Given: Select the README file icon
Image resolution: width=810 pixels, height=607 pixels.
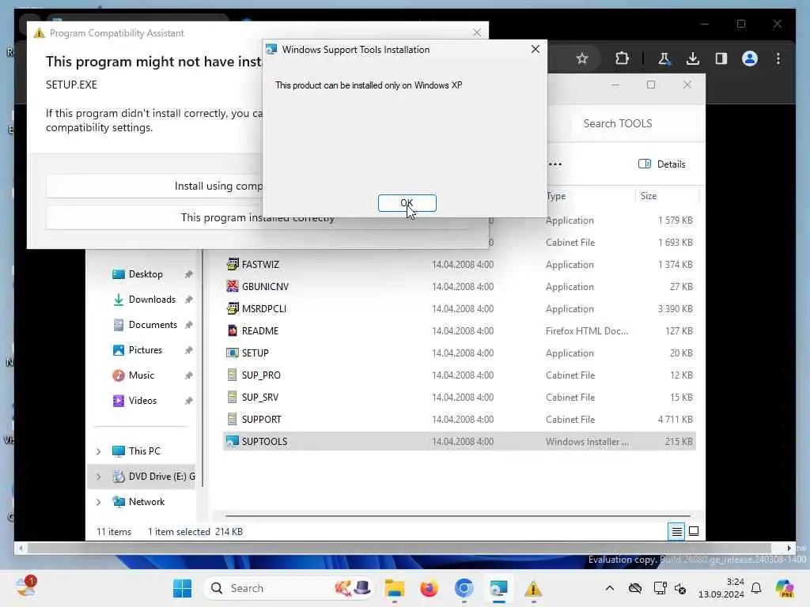Looking at the screenshot, I should tap(233, 330).
